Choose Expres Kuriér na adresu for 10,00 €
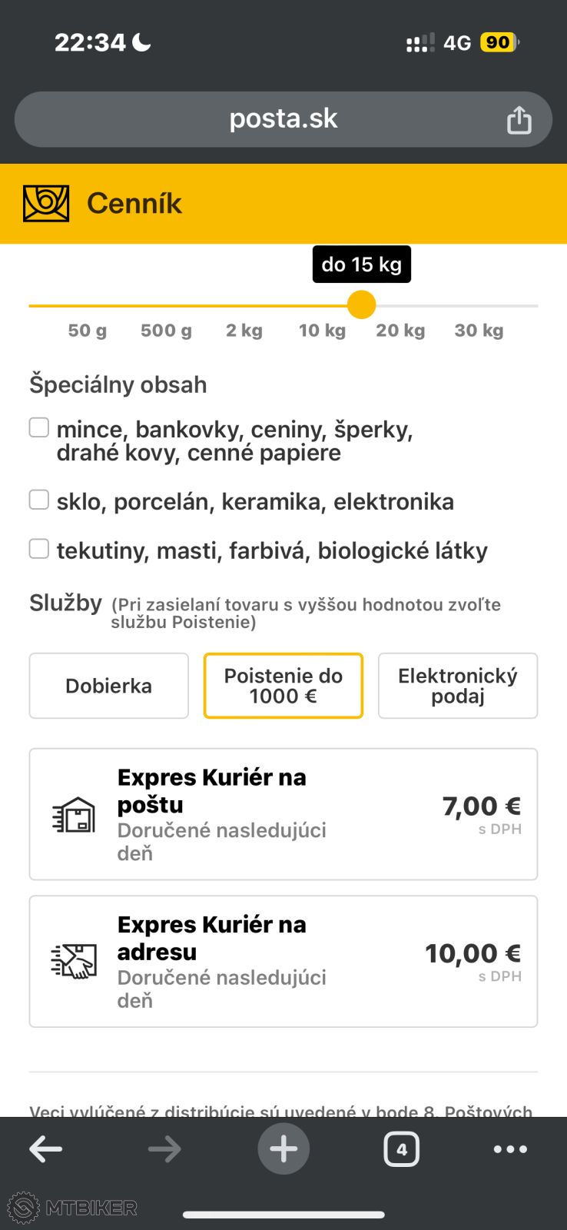The height and width of the screenshot is (1230, 567). click(283, 961)
